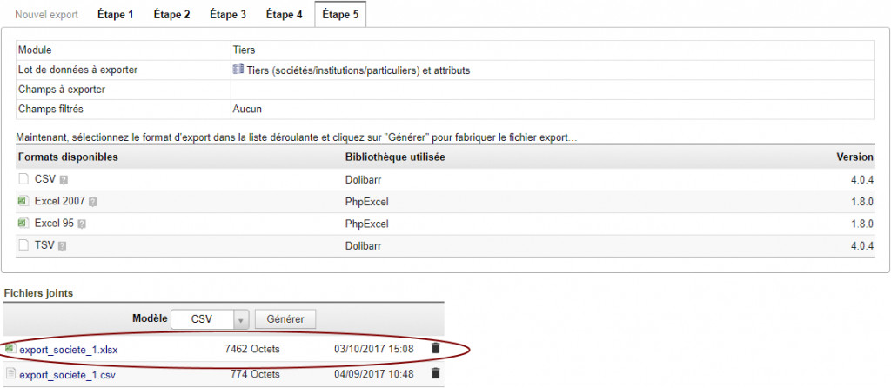Show help tooltip icon next to CSV
This screenshot has width=891, height=388.
64,180
